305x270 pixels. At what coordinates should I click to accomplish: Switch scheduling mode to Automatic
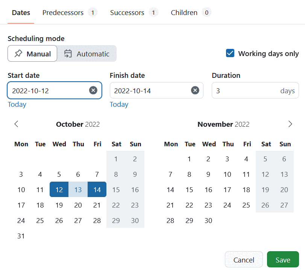click(86, 53)
